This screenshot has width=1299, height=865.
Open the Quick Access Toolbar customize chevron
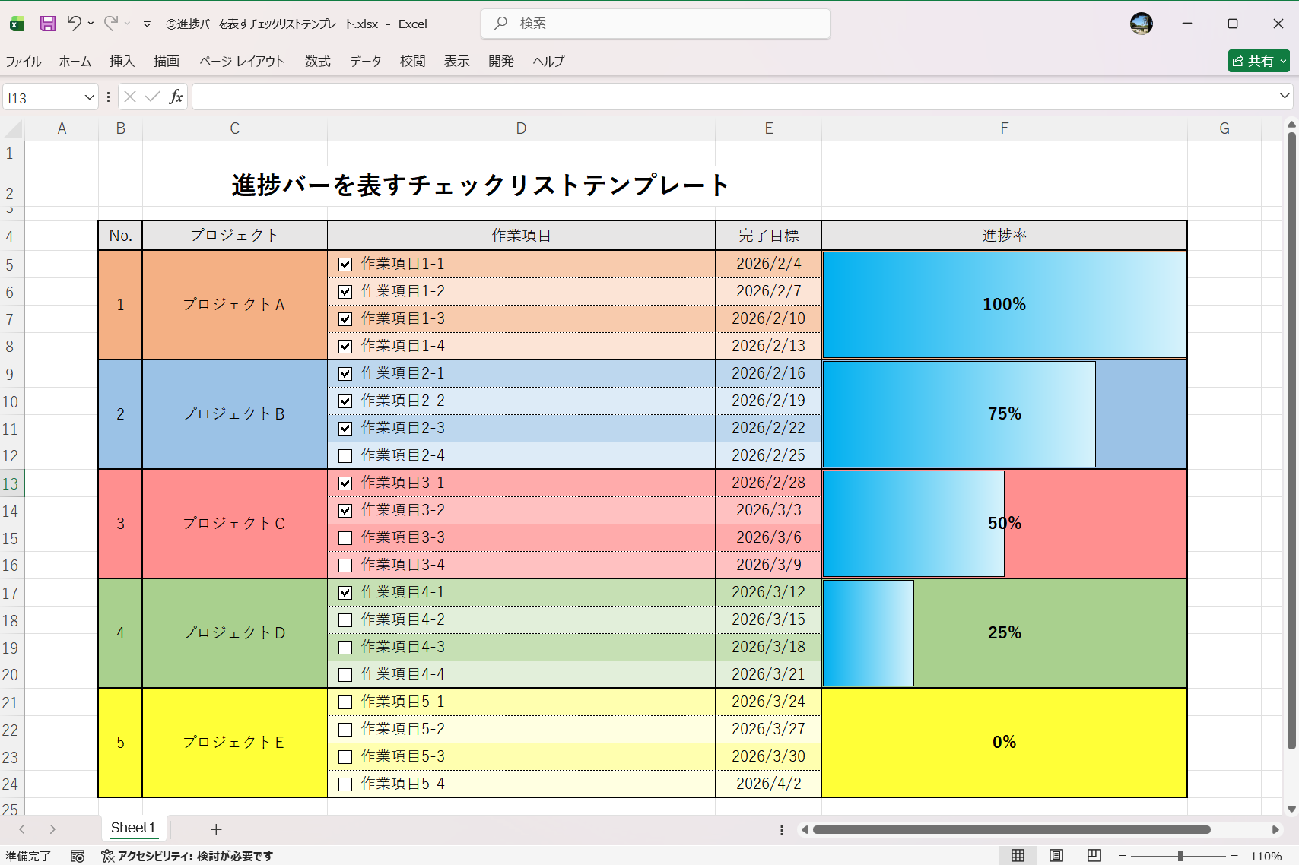point(146,24)
